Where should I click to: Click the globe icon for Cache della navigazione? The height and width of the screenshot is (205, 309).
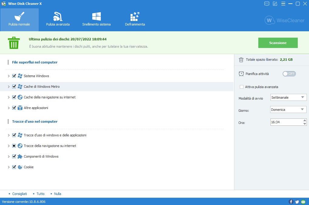(20, 97)
